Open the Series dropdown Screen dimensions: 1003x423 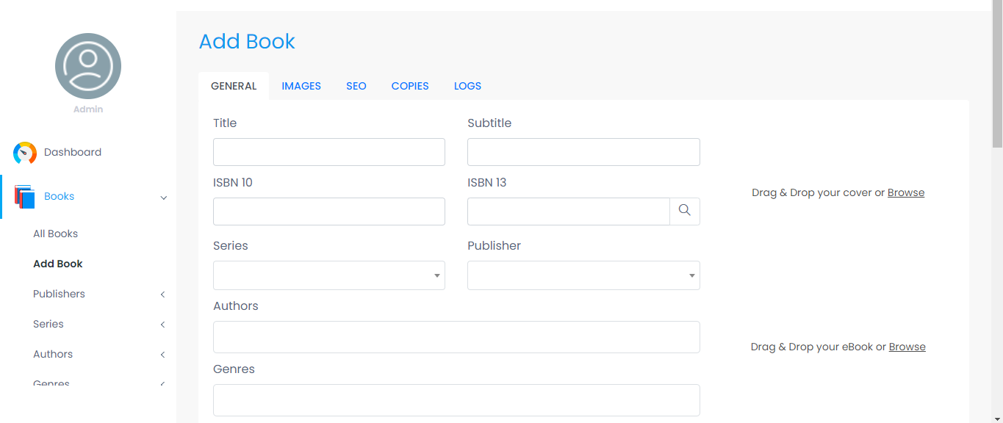[328, 275]
